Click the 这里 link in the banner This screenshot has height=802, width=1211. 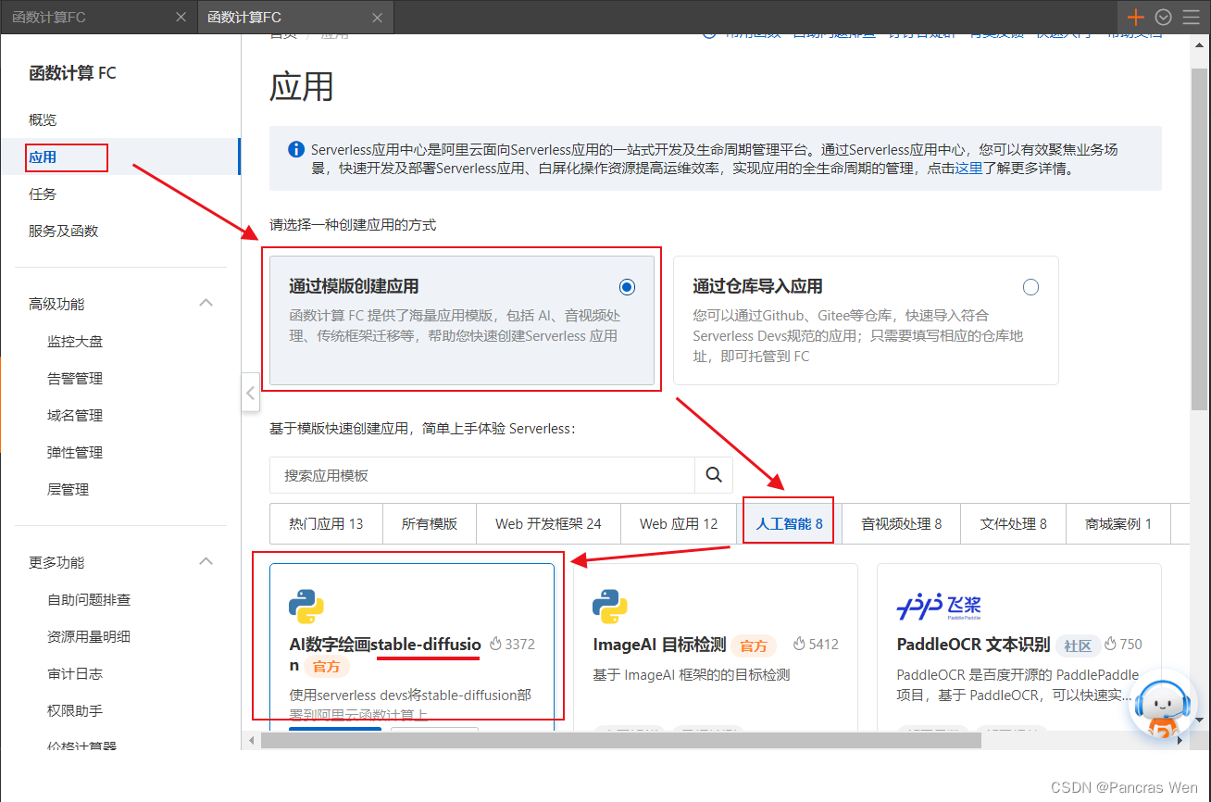(968, 169)
